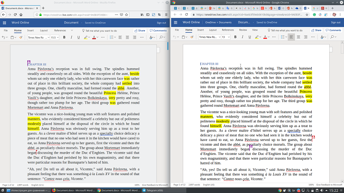Click Find magnifier in Chrome Word window
Viewport: 344px width, 193px height.
click(332, 37)
